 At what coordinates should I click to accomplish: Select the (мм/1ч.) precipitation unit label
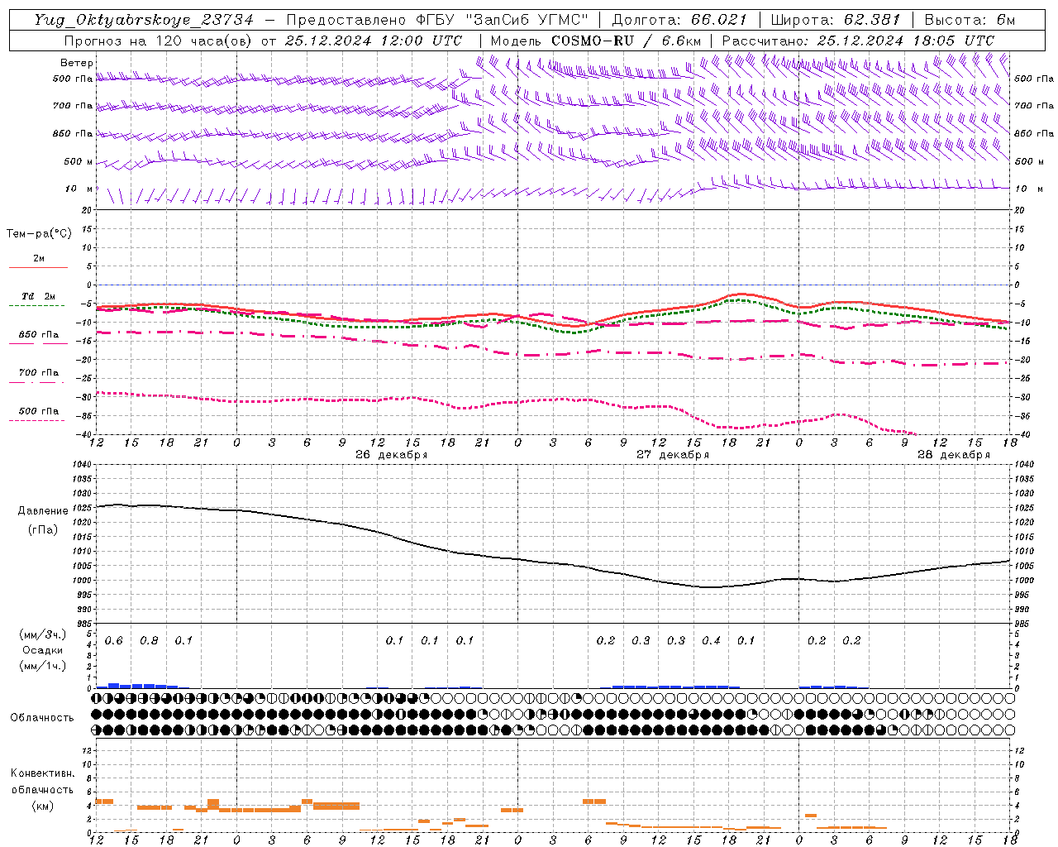pos(42,666)
